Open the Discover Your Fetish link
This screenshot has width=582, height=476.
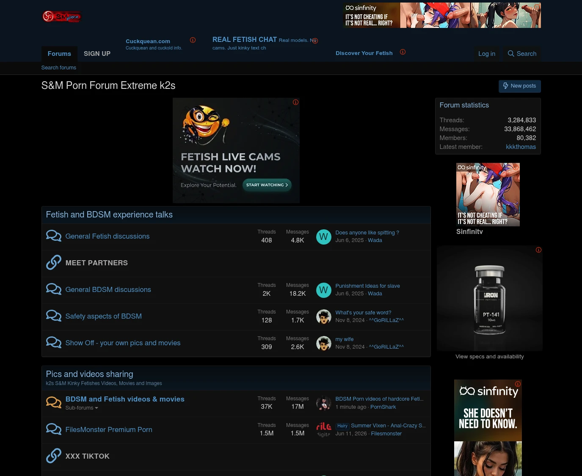pyautogui.click(x=364, y=53)
